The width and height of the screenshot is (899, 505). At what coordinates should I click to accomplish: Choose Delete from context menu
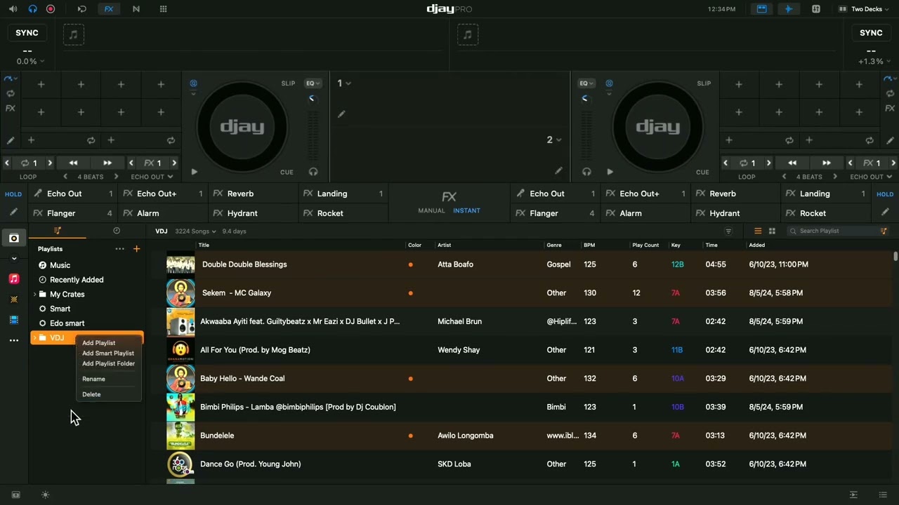point(91,394)
